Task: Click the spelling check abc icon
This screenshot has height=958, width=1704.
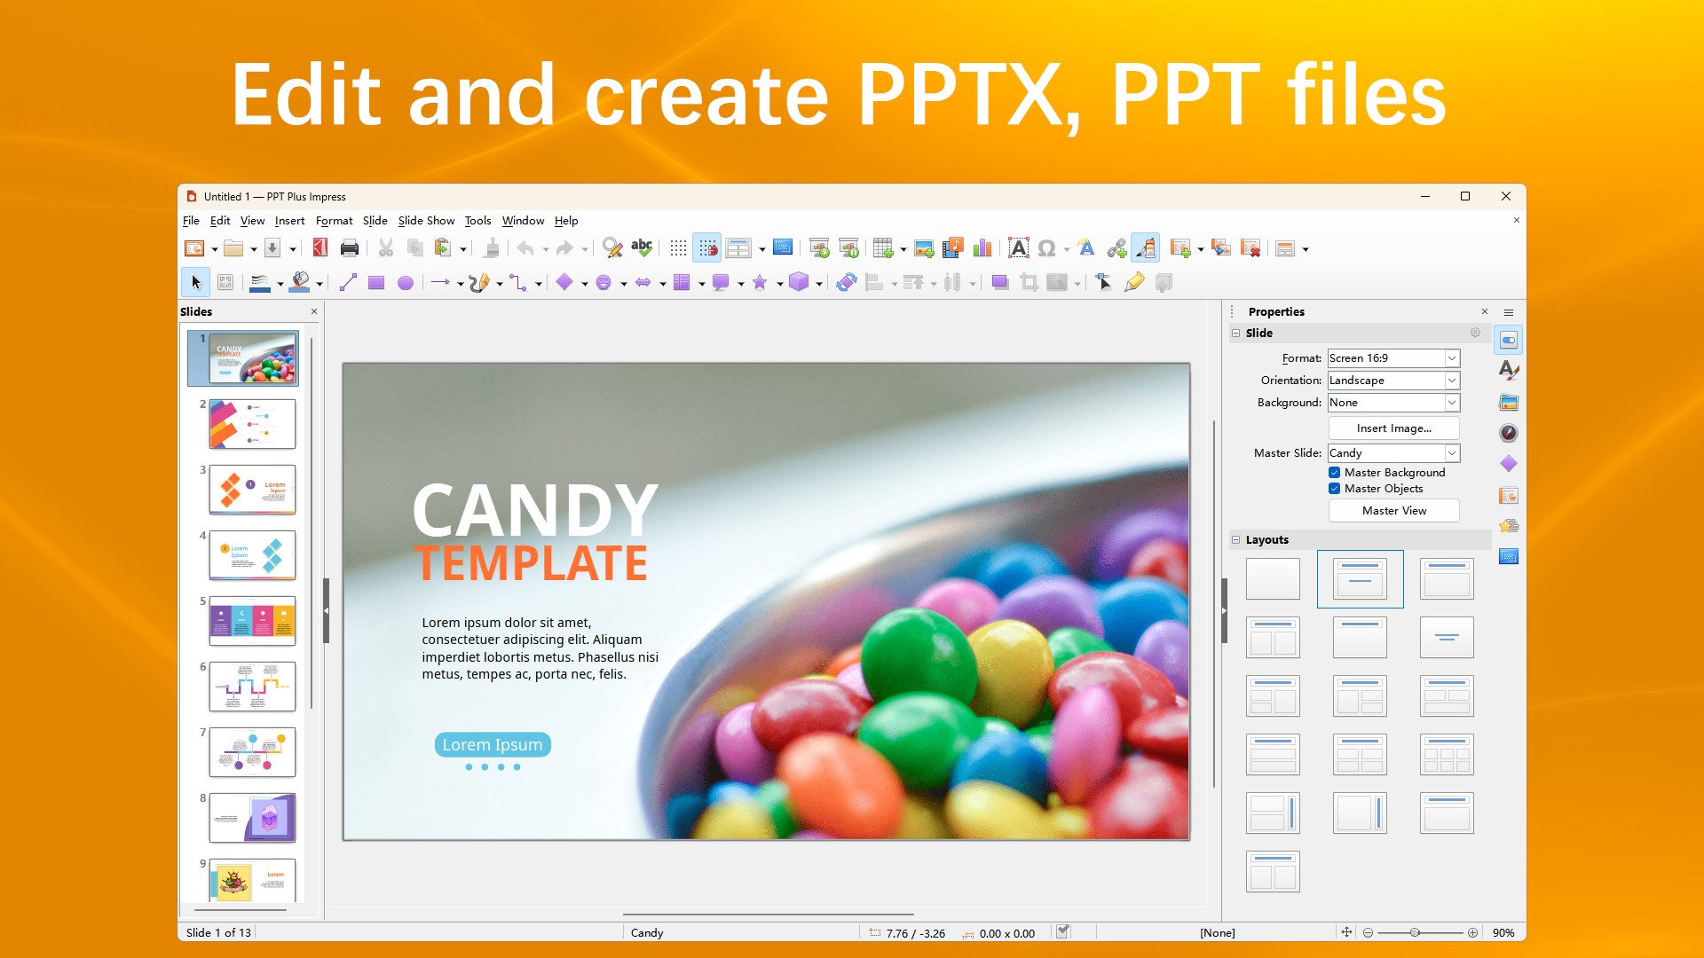Action: point(642,248)
